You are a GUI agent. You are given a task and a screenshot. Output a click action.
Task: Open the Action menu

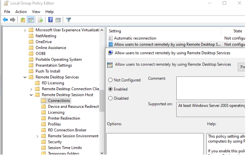[x=21, y=12]
